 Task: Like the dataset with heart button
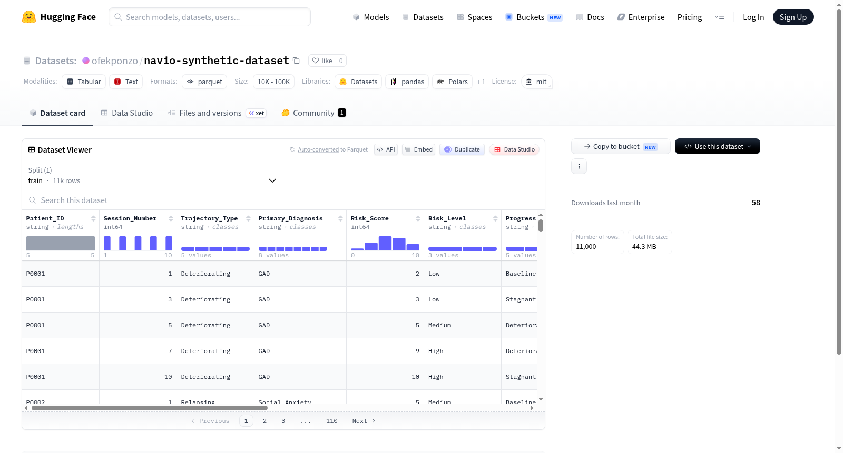tap(322, 61)
